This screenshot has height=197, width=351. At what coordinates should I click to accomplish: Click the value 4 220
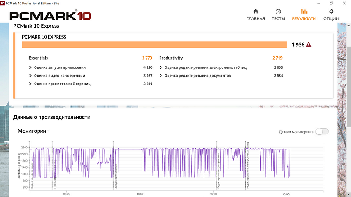148,67
